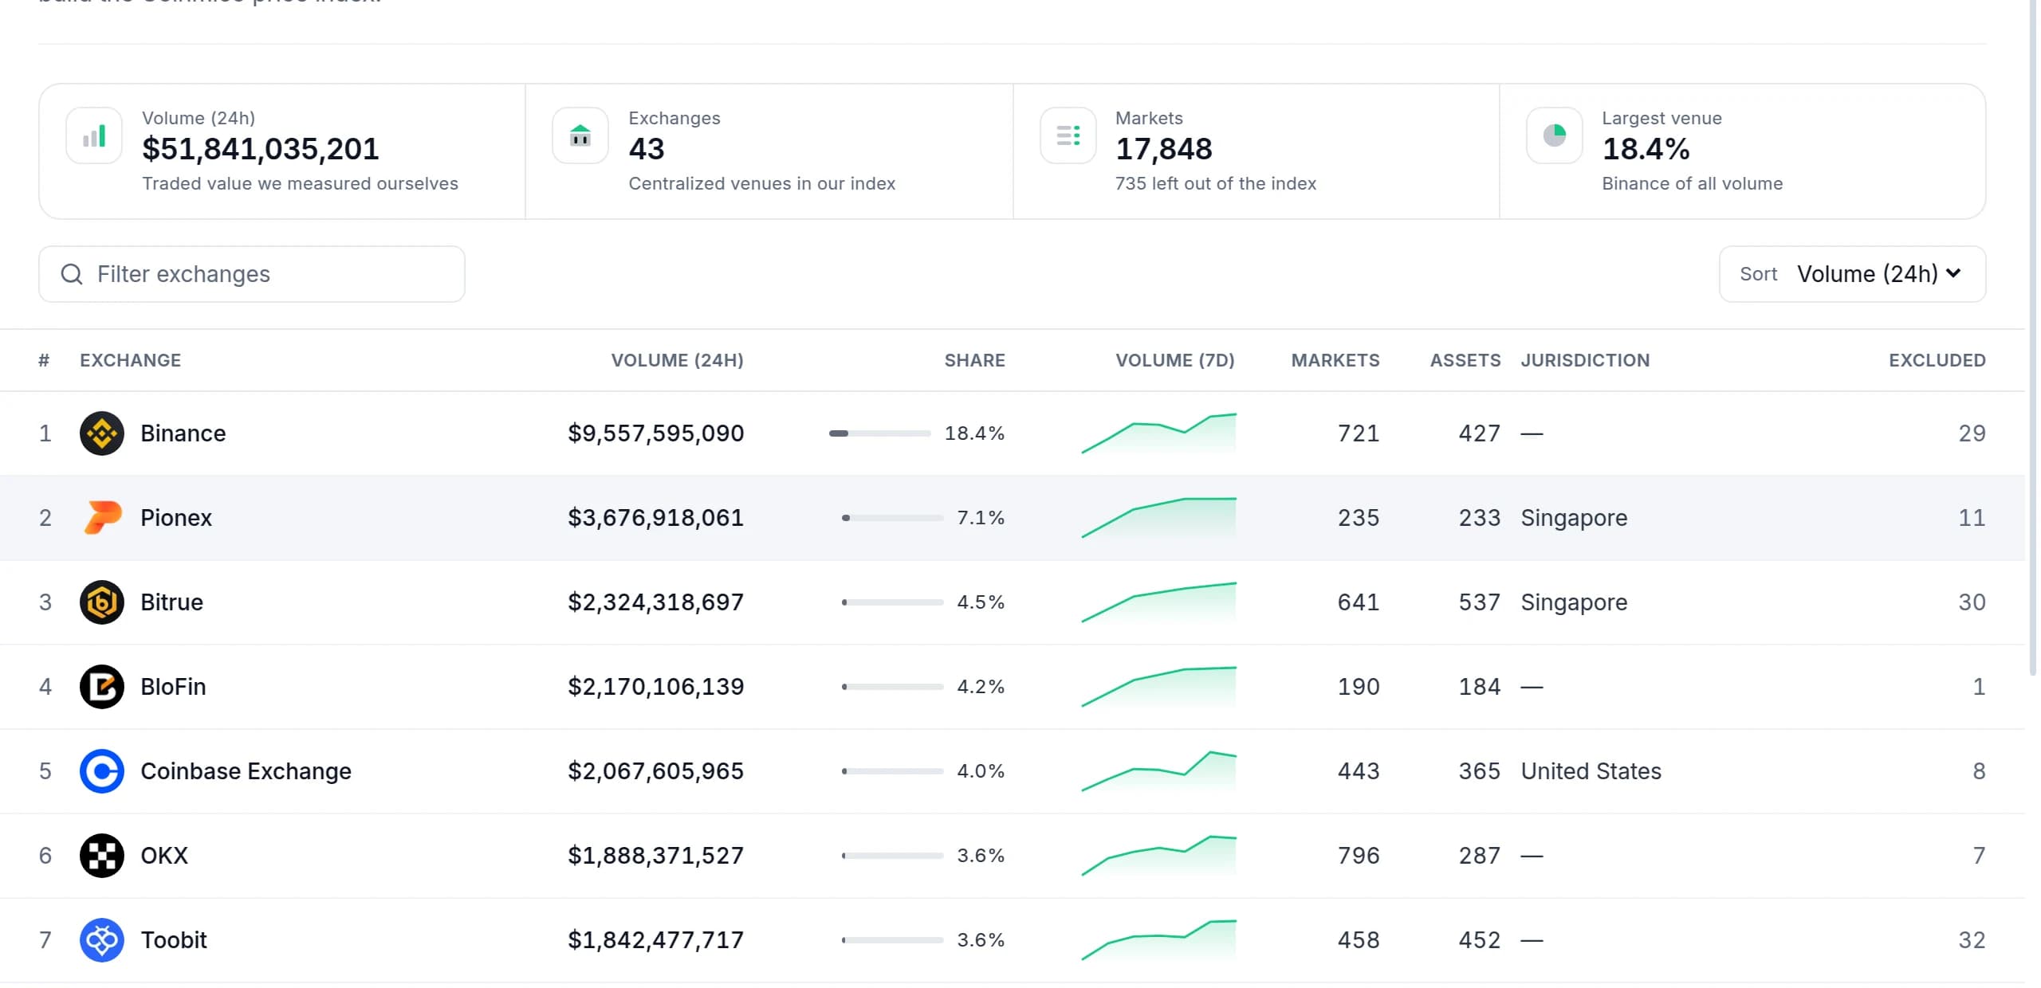Viewport: 2041px width, 988px height.
Task: Click the Exchanges count 43
Action: (647, 149)
